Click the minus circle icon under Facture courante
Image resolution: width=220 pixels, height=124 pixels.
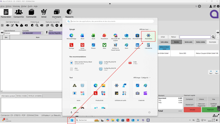[x=57, y=26]
